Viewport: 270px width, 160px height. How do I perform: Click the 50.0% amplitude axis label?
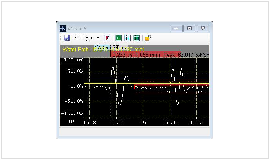75,71
